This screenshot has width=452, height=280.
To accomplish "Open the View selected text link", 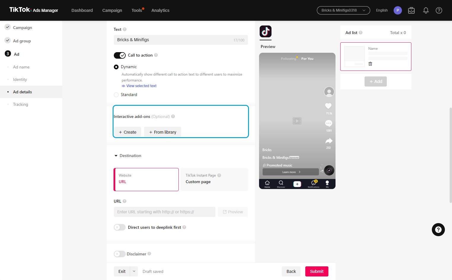I will 141,86.
